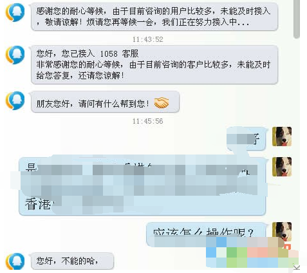The image size is (307, 273).
Task: Select the 感谢您的耐心等候 message bubble
Action: pos(154,17)
